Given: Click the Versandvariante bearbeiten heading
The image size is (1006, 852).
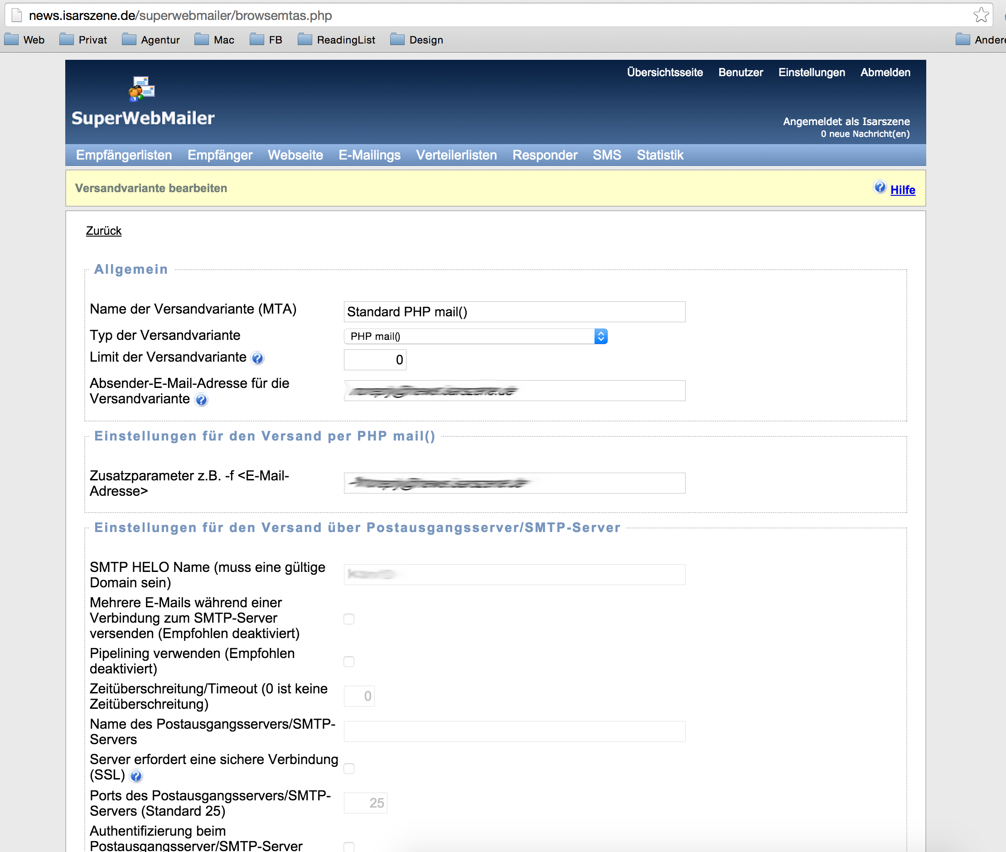Looking at the screenshot, I should [151, 189].
